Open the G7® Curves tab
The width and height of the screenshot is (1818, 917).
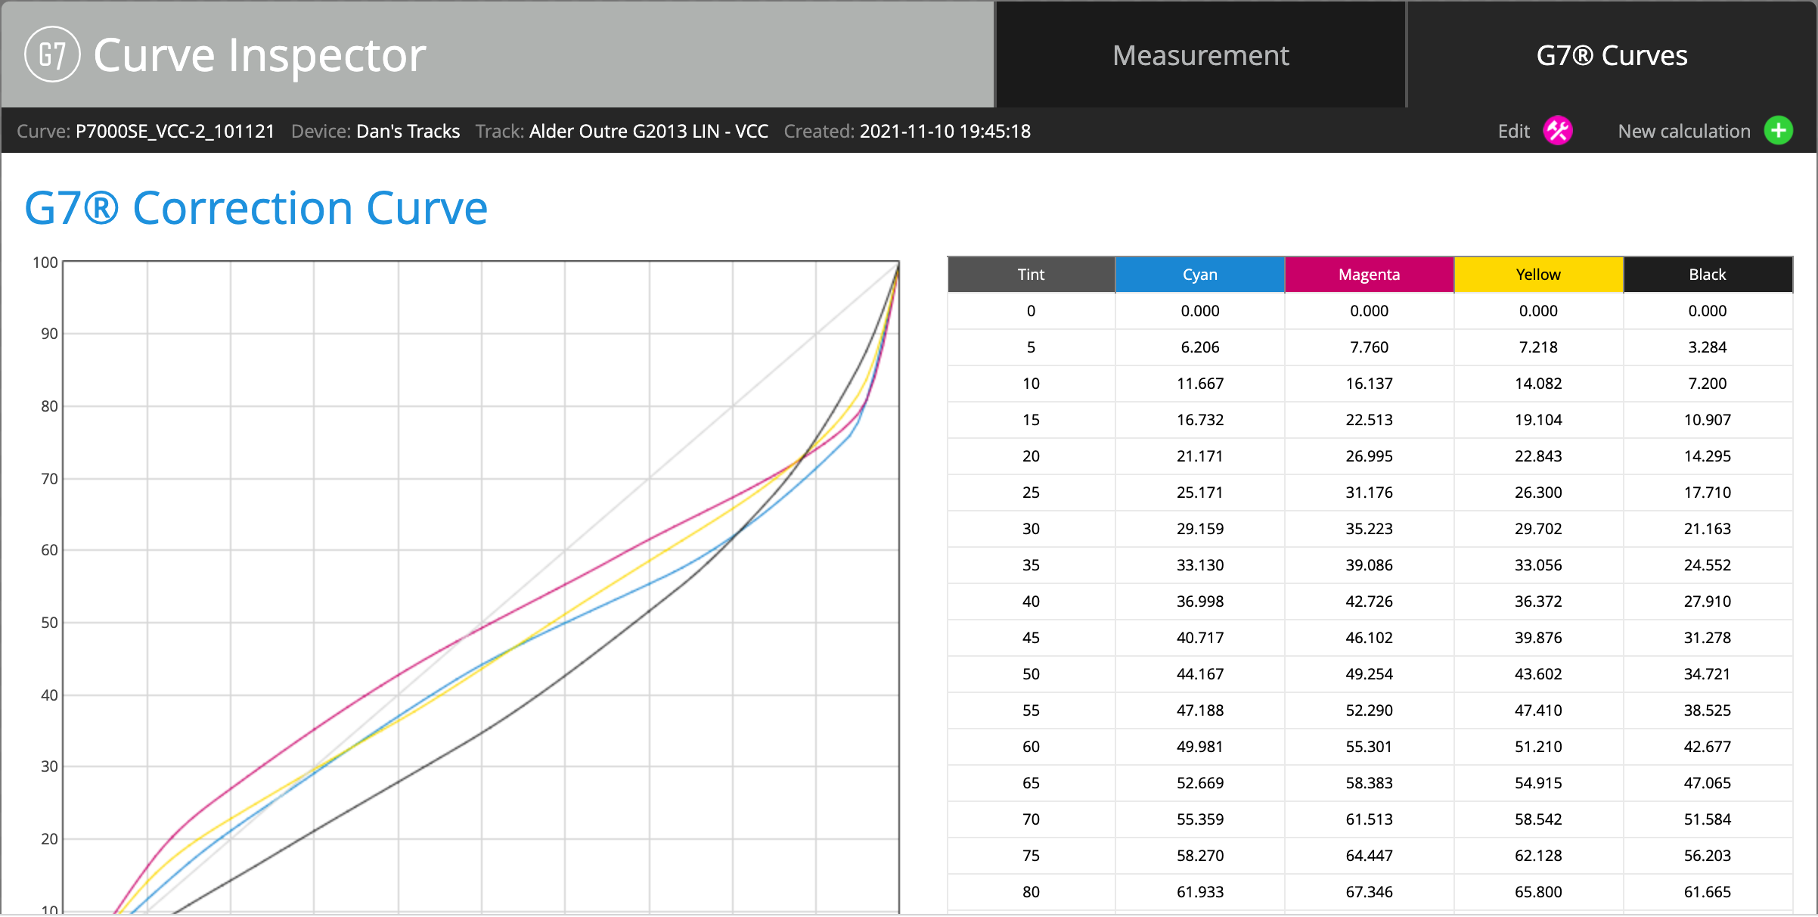1612,55
